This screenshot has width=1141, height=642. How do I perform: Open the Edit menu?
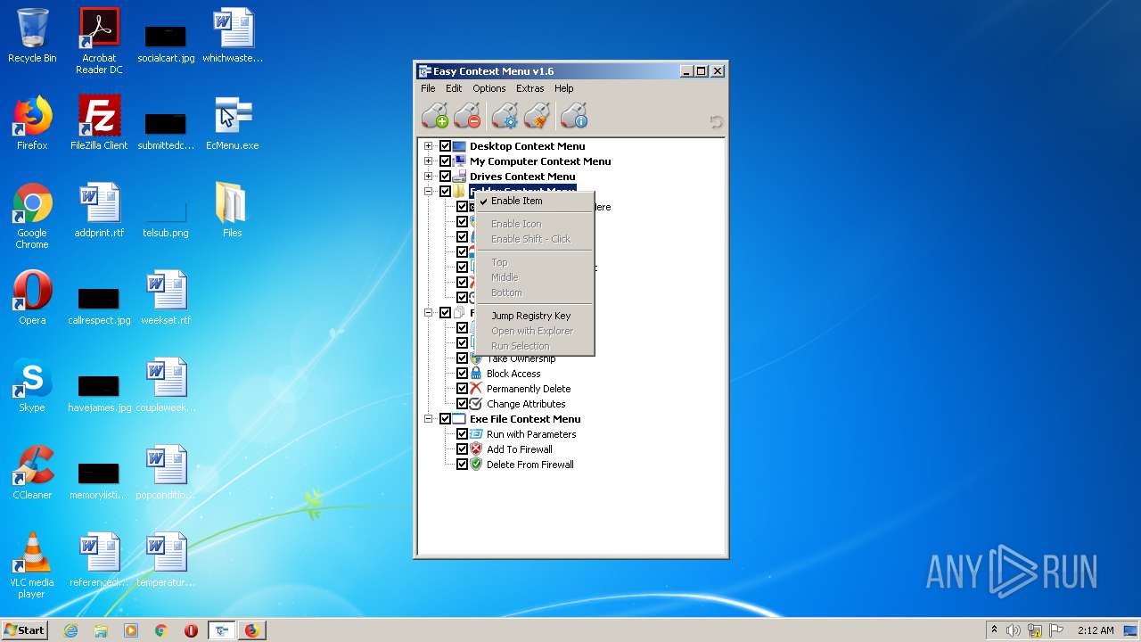454,88
